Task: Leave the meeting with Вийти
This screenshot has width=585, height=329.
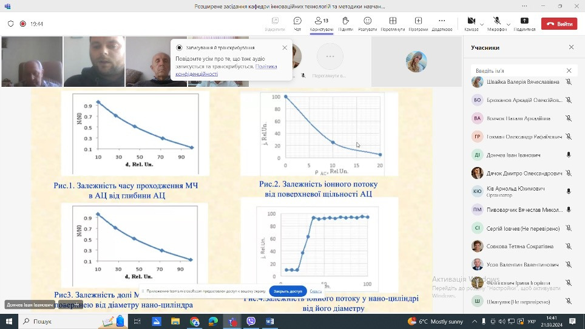Action: click(559, 24)
